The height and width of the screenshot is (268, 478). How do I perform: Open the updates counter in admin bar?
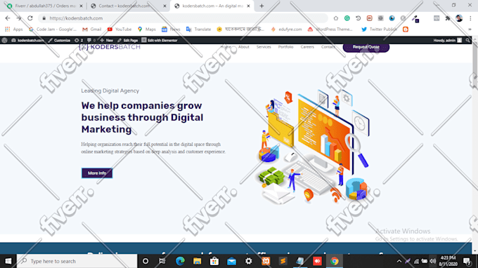[79, 40]
